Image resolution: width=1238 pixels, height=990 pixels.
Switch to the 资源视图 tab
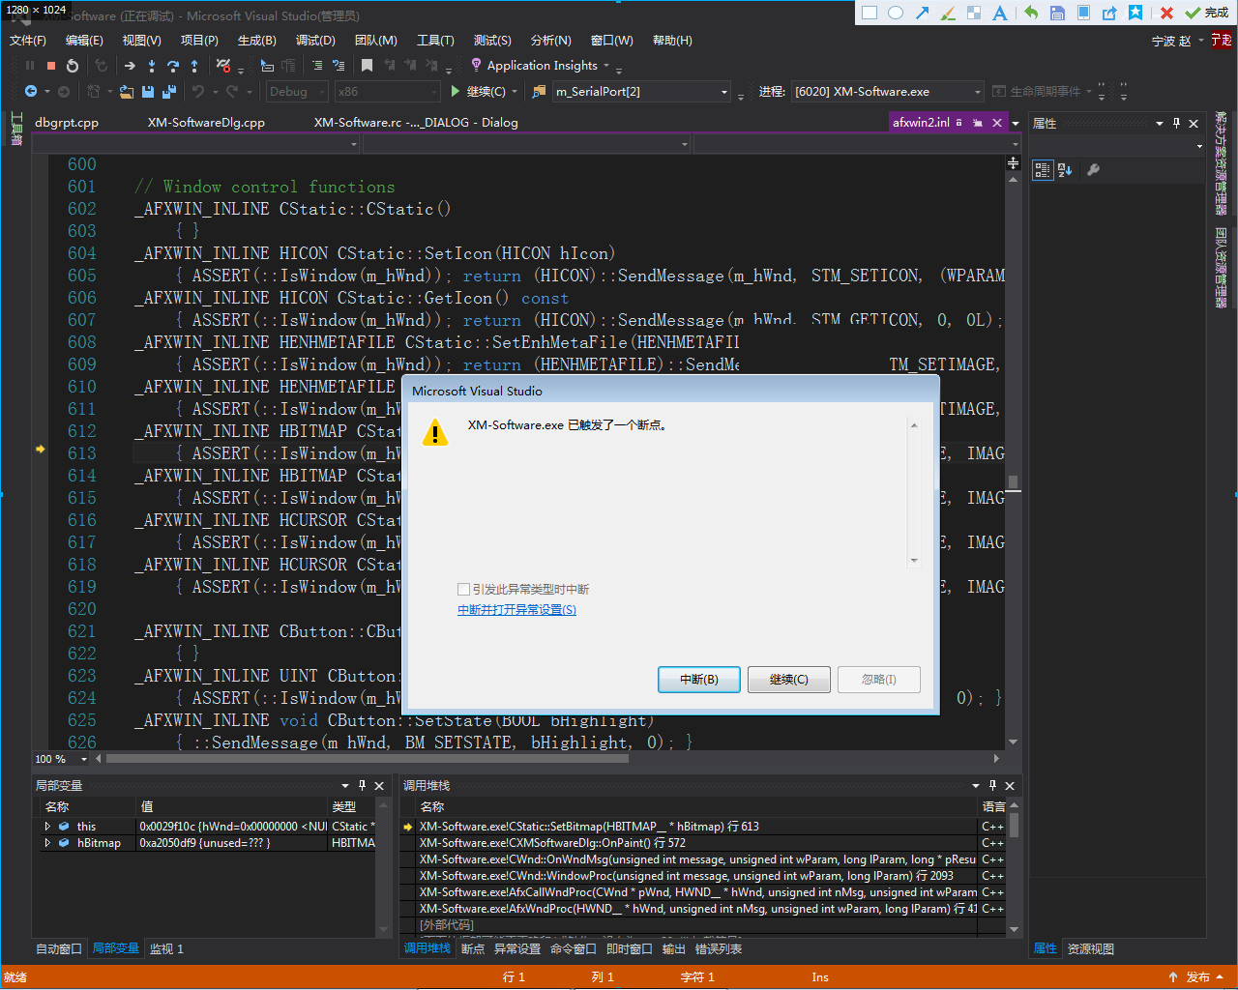click(x=1090, y=948)
